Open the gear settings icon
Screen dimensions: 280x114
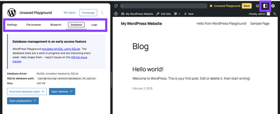[x=273, y=6]
